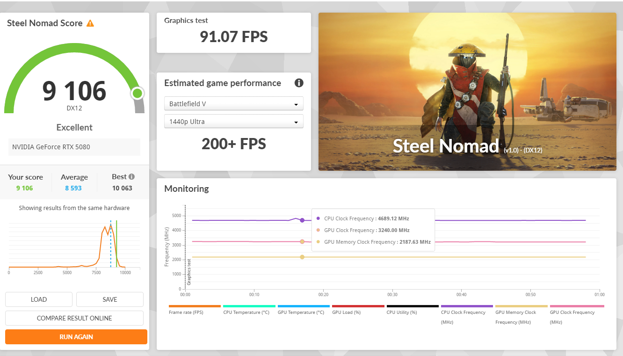Toggle GPU Clock Frequency legend series
Viewport: 623px width, 356px height.
tap(576, 314)
